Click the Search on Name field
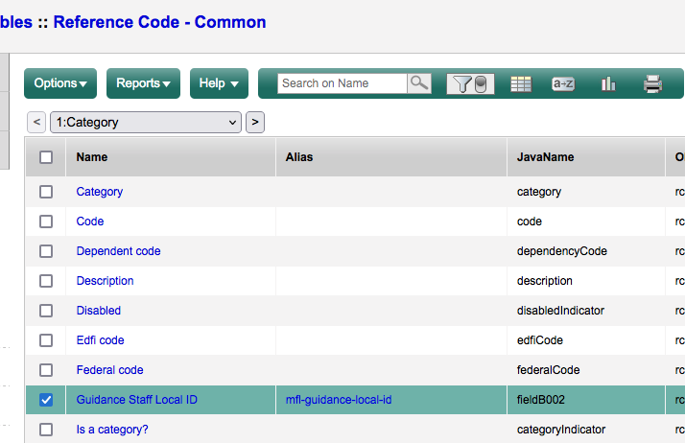 coord(342,83)
